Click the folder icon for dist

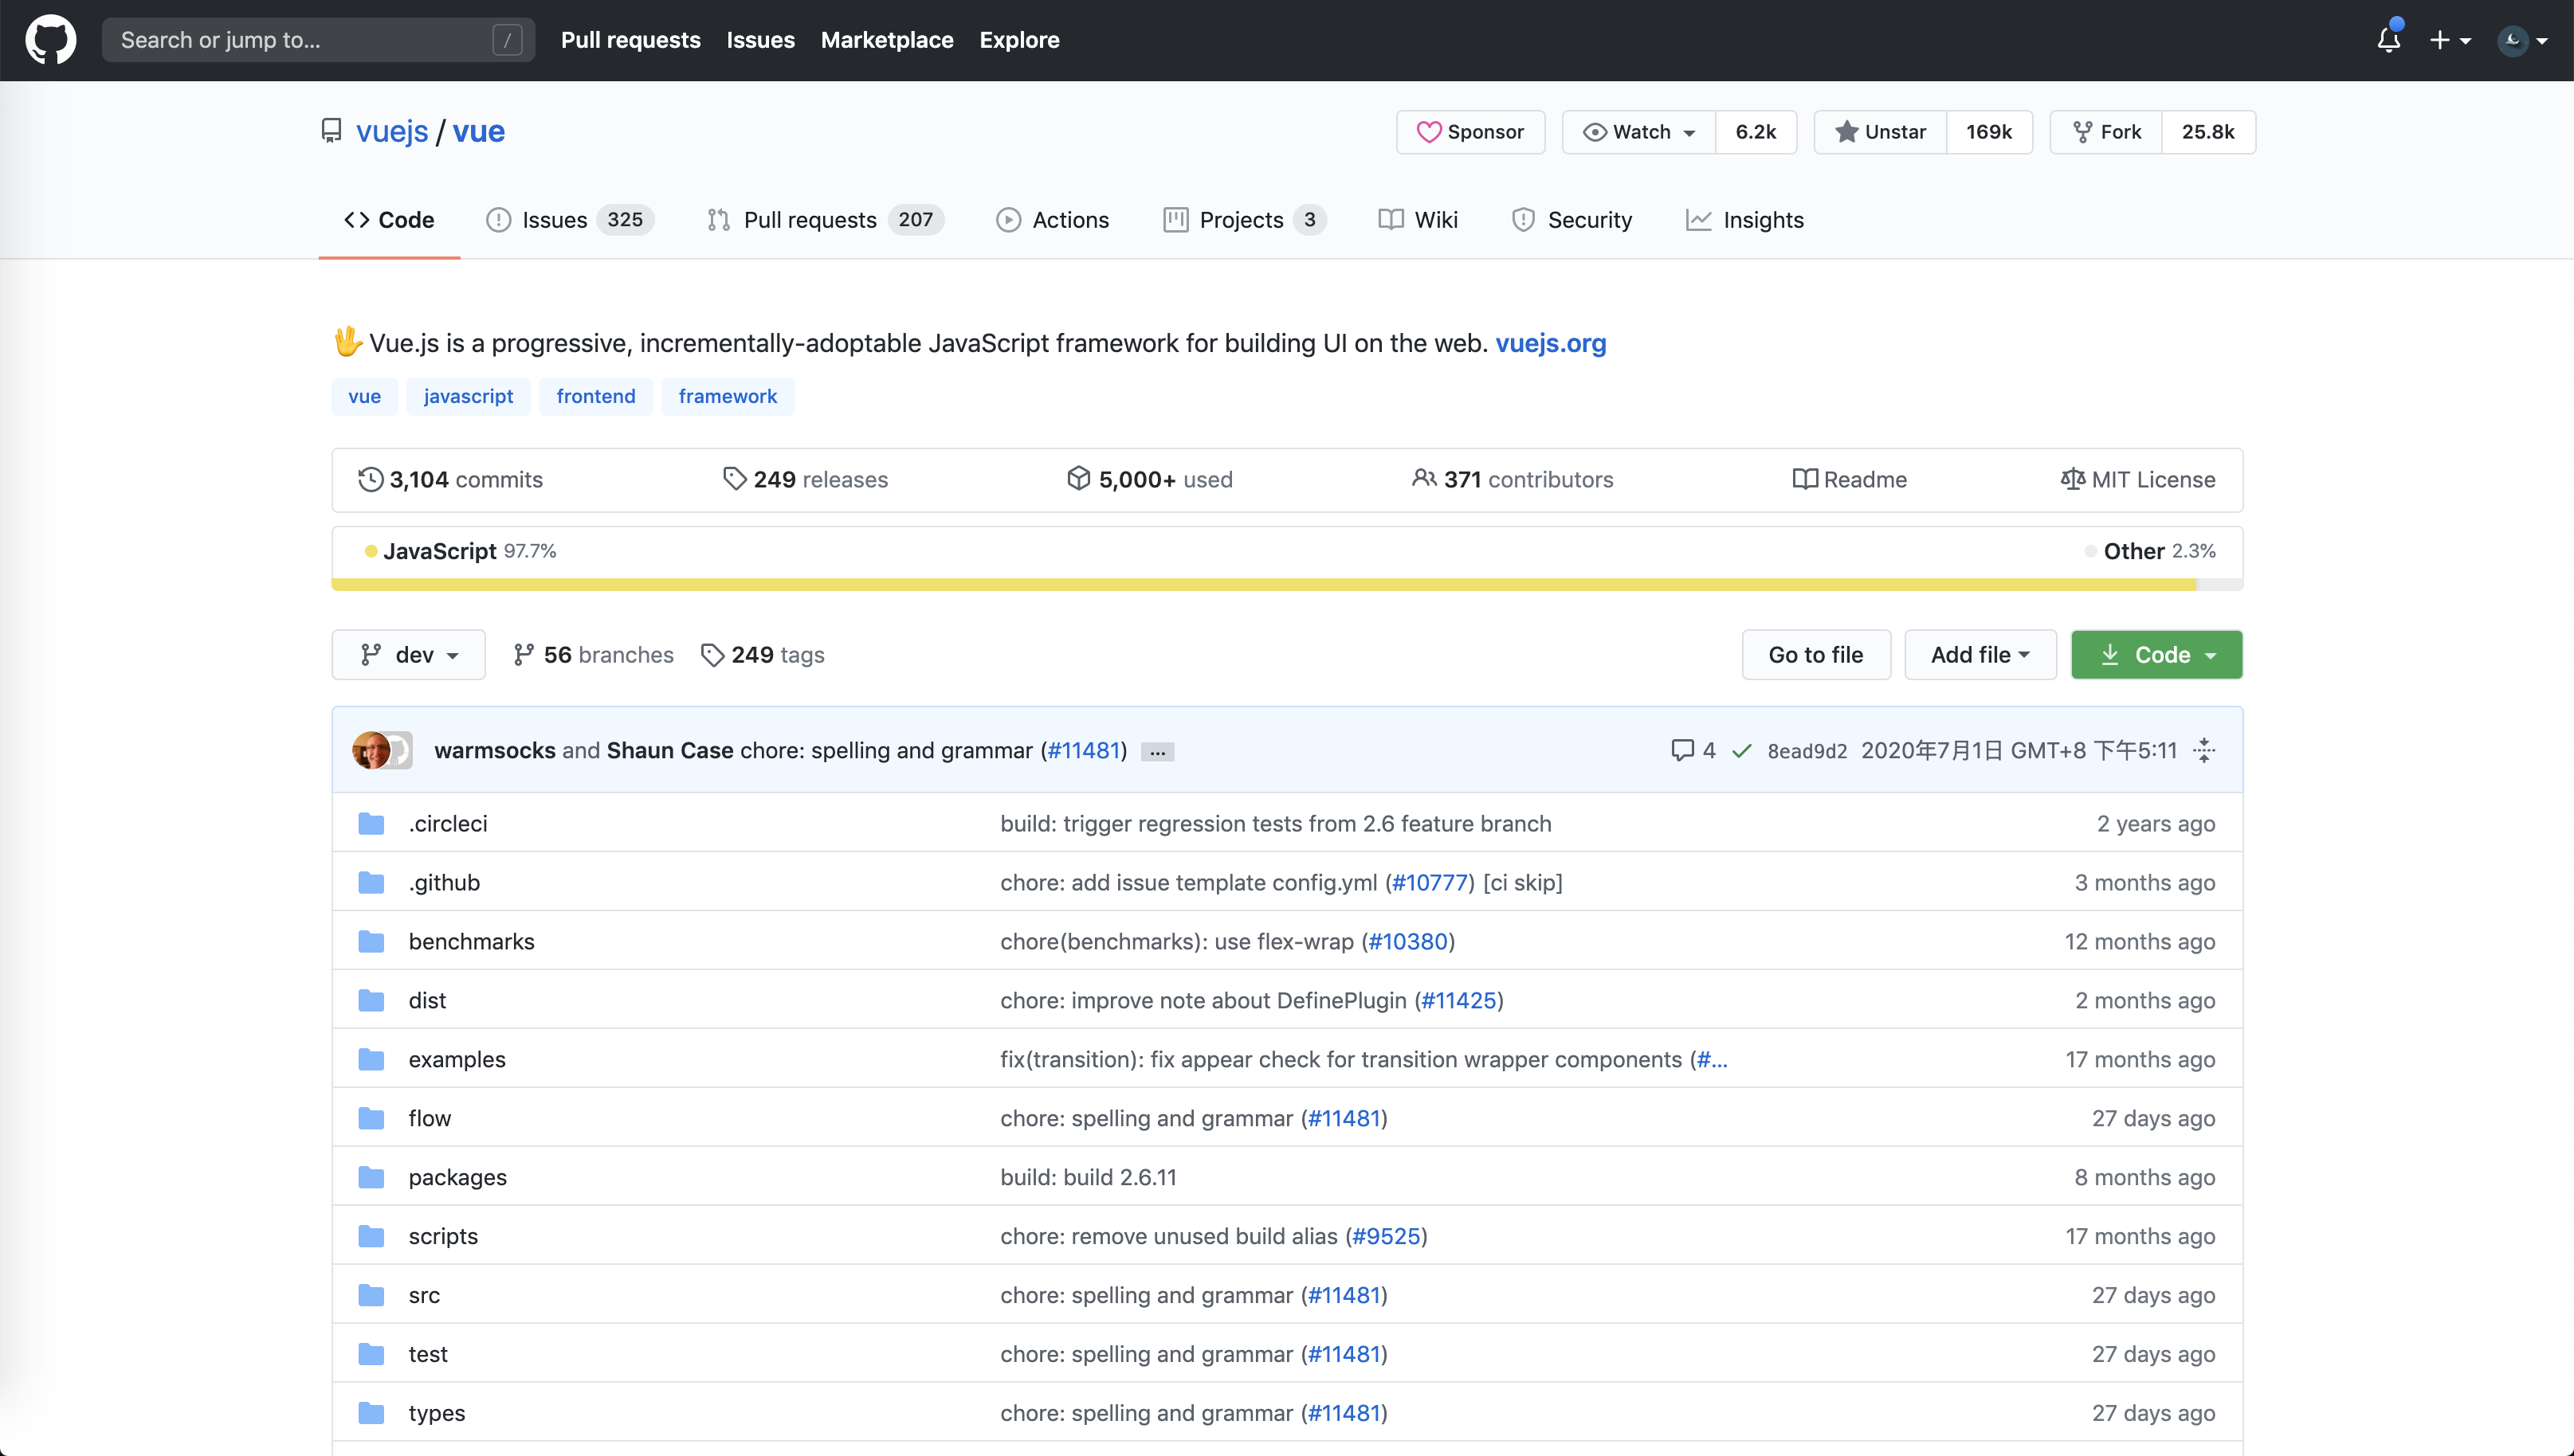(x=371, y=1000)
